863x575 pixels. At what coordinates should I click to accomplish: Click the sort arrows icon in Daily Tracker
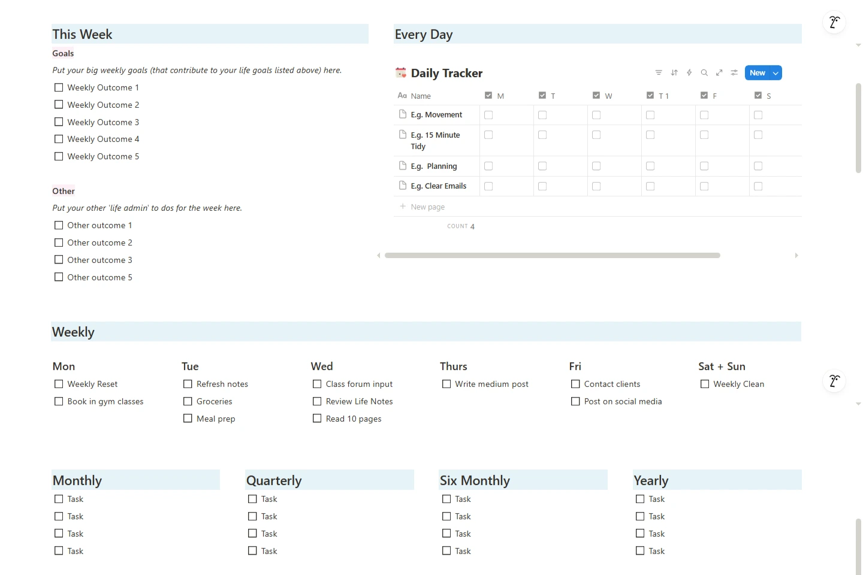tap(674, 73)
